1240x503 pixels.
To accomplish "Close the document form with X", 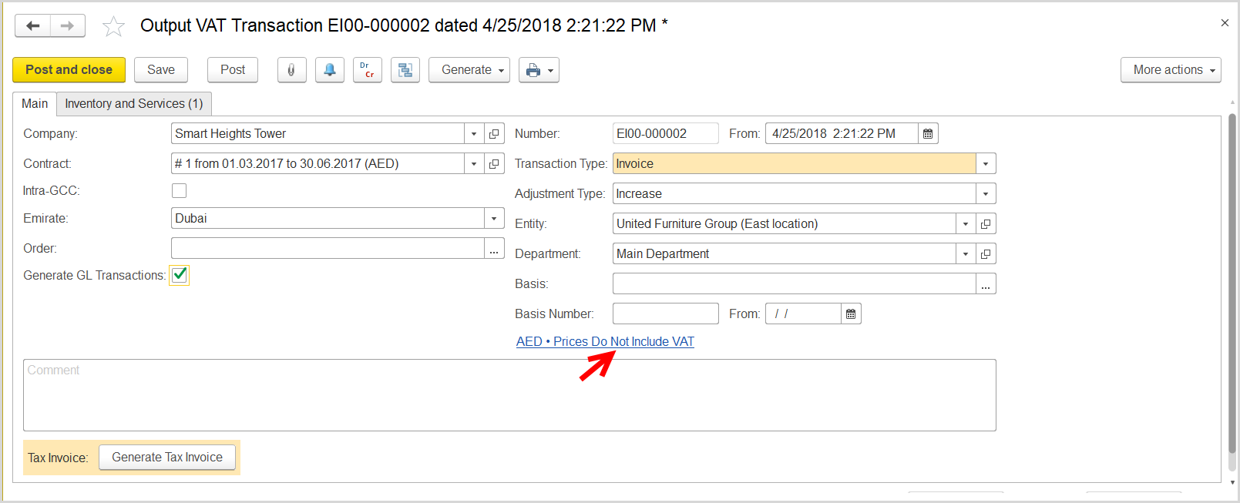I will point(1225,23).
